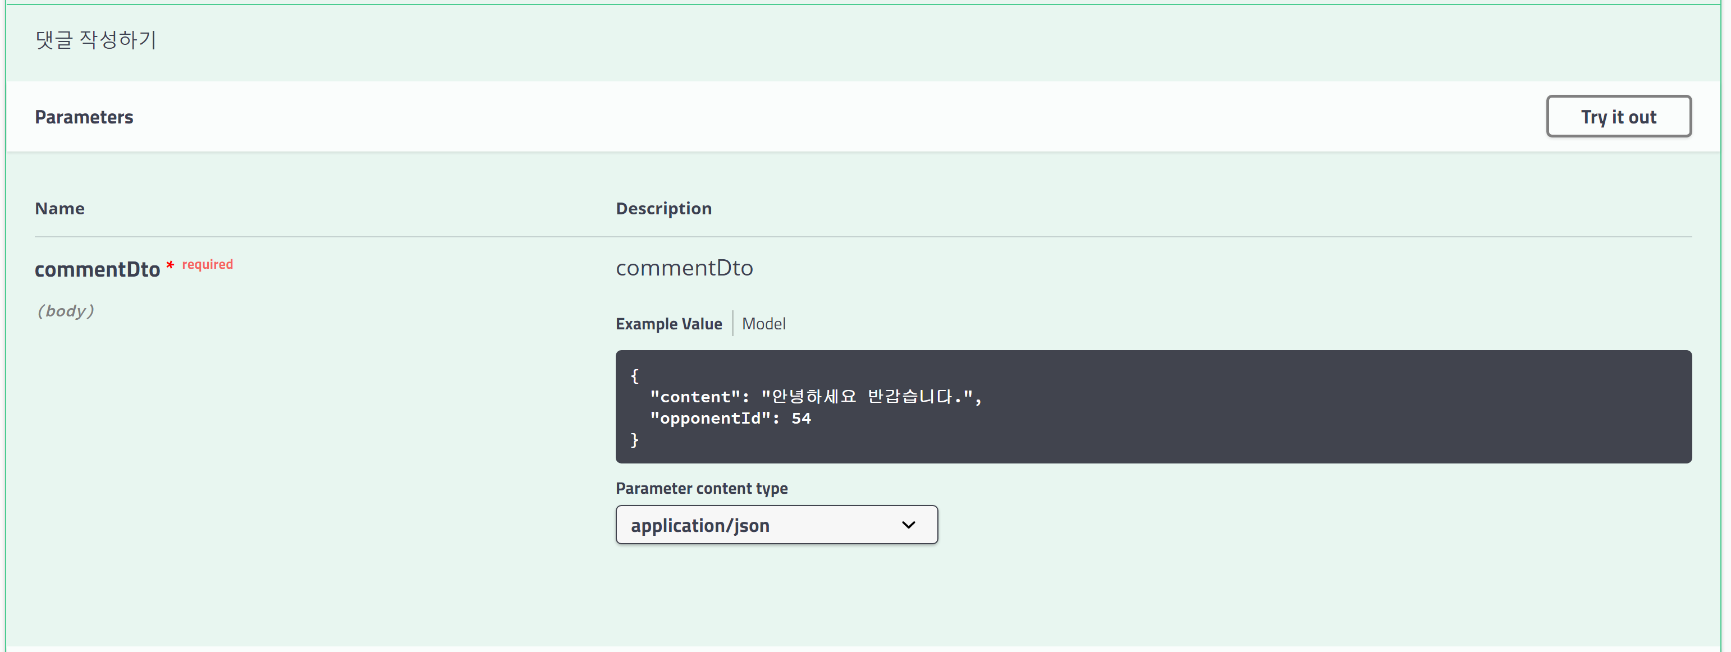Switch to the Model tab
The height and width of the screenshot is (652, 1731).
tap(763, 324)
